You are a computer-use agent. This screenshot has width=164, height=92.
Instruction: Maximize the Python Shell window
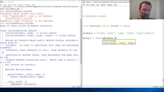pos(74,2)
